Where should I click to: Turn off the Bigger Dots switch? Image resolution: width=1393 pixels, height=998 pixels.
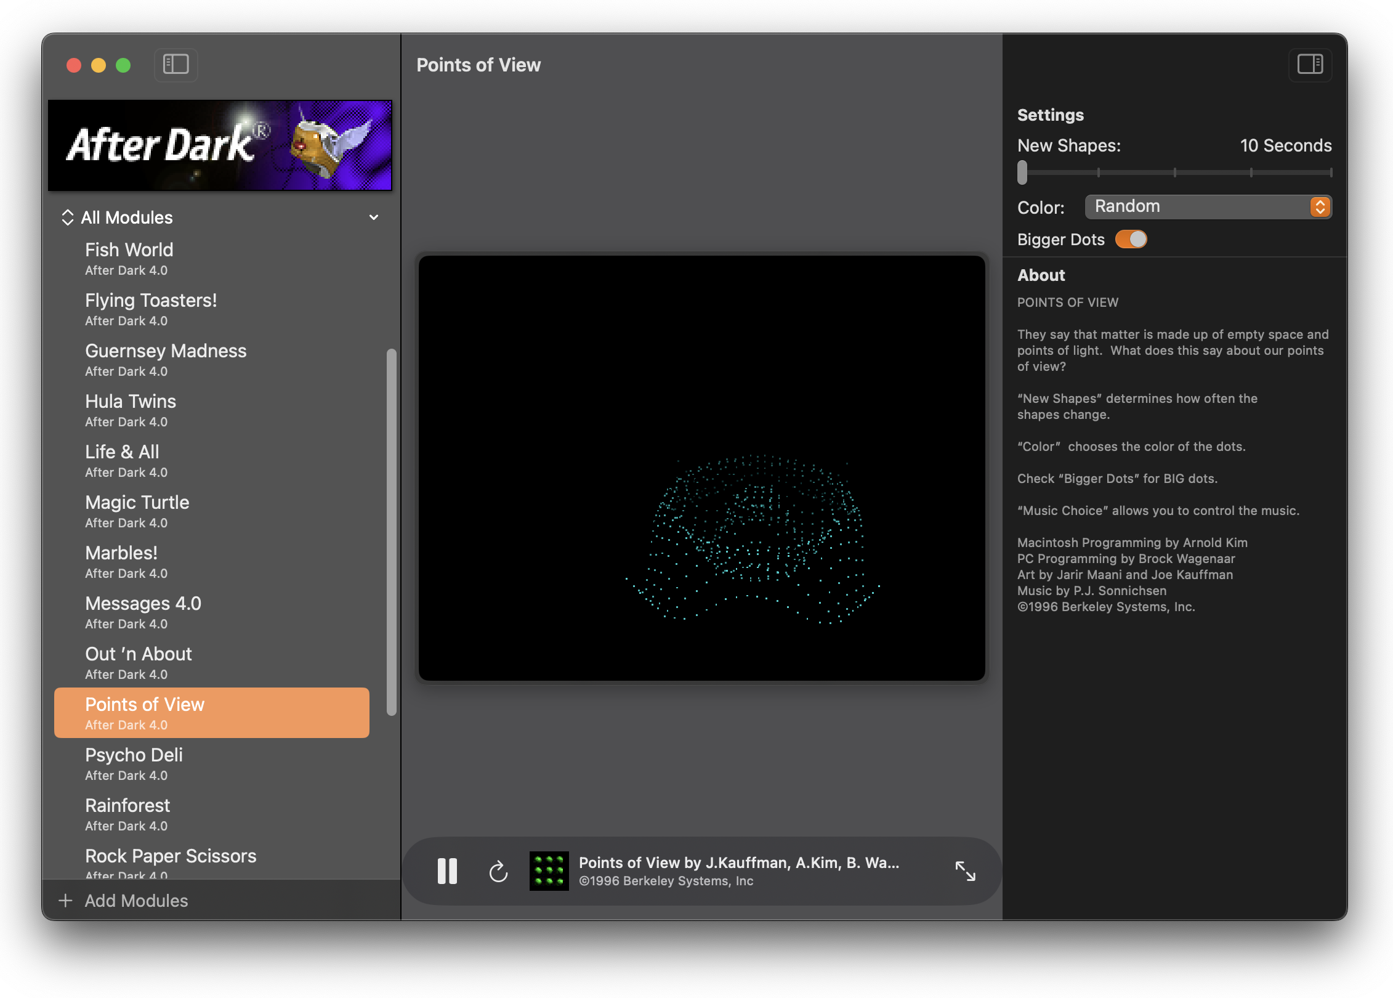[x=1131, y=239]
